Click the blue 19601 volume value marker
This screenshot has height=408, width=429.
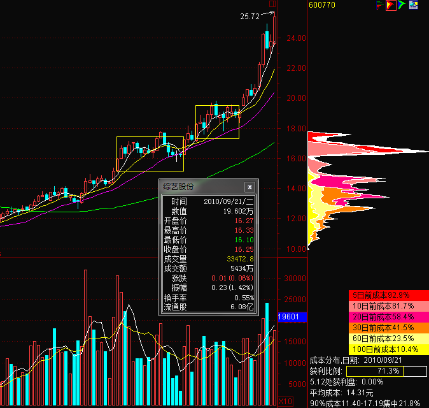(x=292, y=317)
